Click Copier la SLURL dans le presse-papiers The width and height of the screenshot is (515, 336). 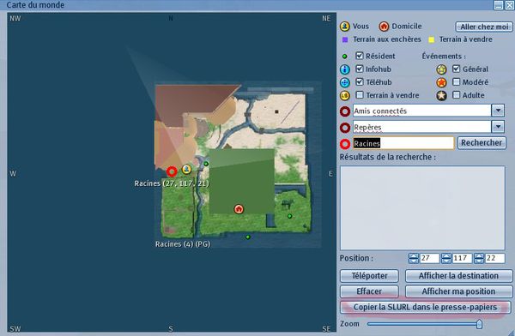click(426, 307)
